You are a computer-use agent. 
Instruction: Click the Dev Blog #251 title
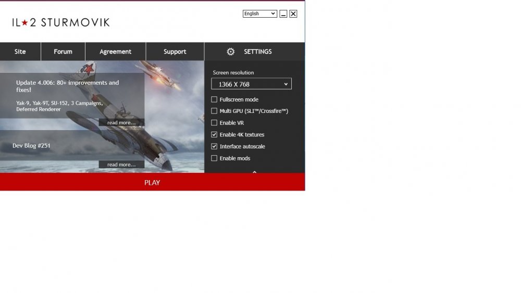tap(31, 145)
